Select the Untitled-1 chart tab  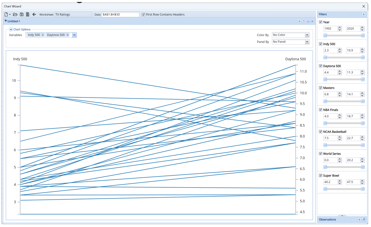13,21
